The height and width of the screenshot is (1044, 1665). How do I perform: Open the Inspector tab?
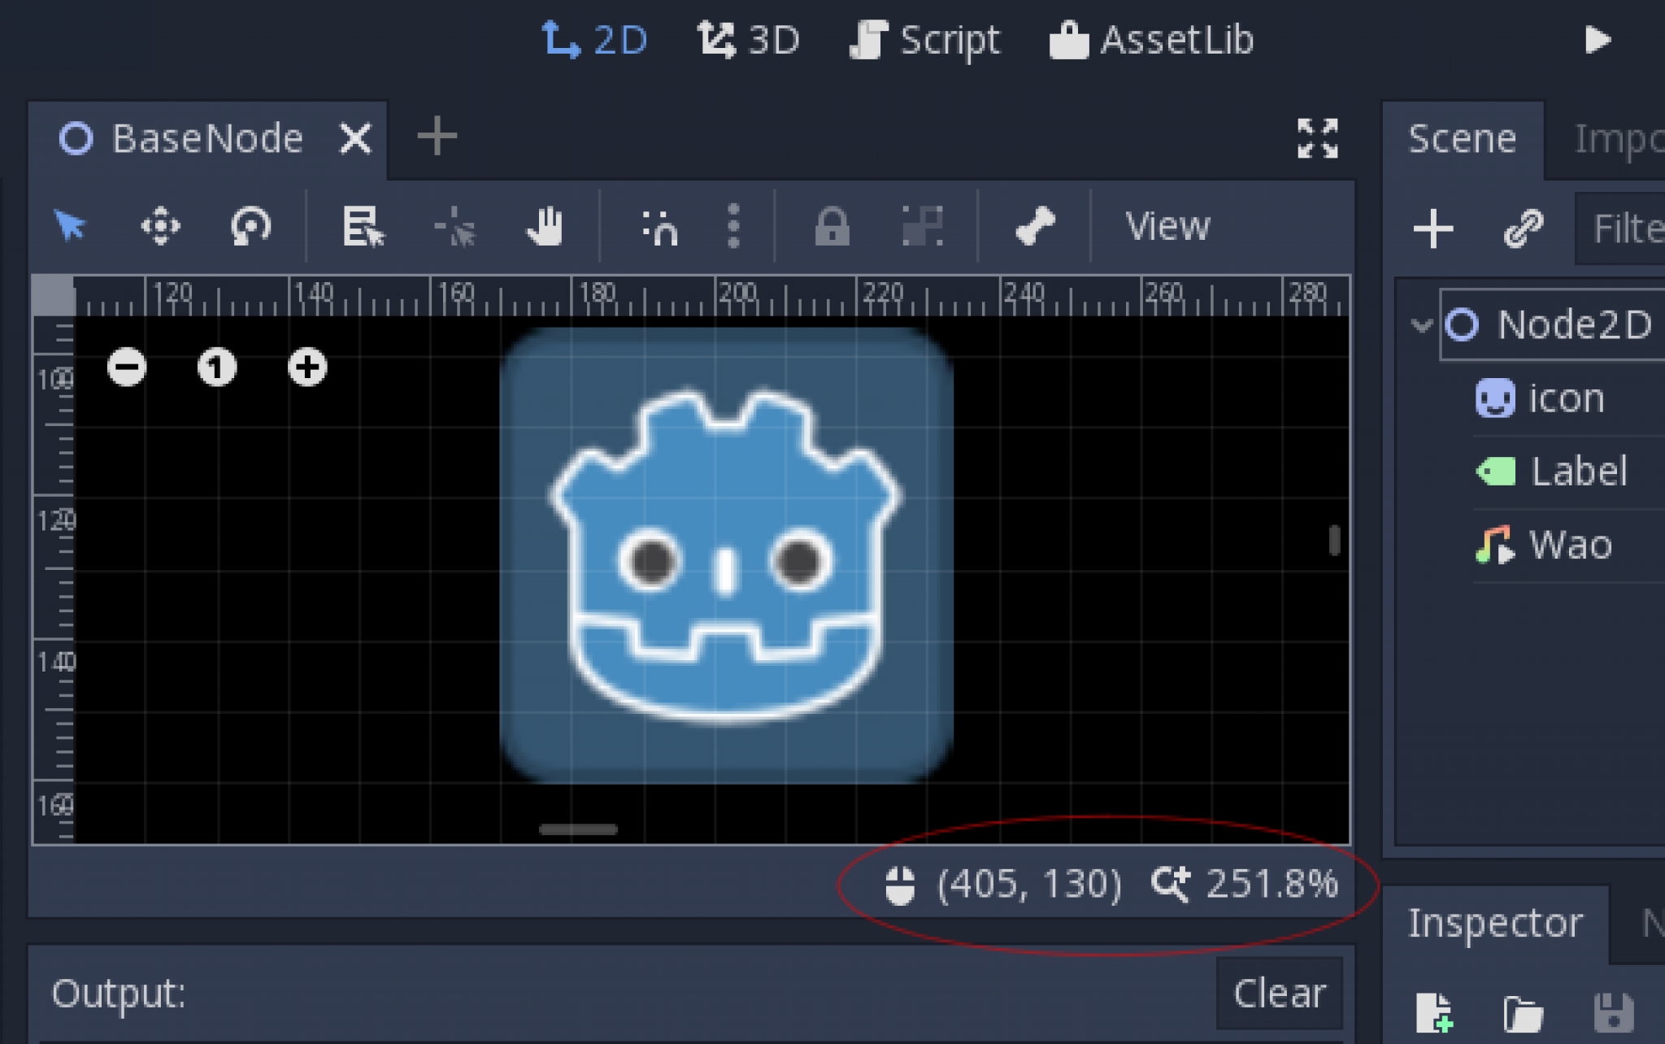tap(1495, 923)
